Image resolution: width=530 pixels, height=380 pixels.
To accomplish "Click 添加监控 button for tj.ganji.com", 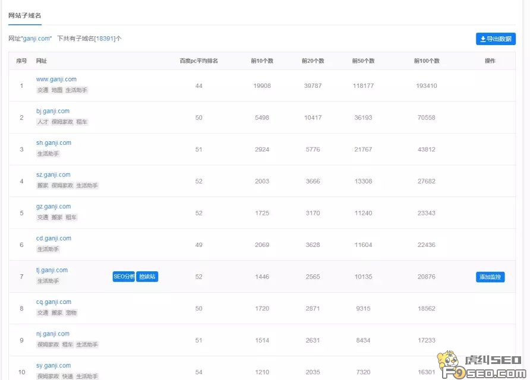I will (x=489, y=277).
